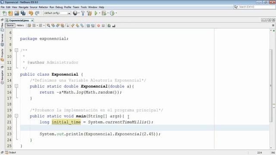The width and height of the screenshot is (276, 155).
Task: Click the Build Project hammer icon
Action: coord(83,13)
